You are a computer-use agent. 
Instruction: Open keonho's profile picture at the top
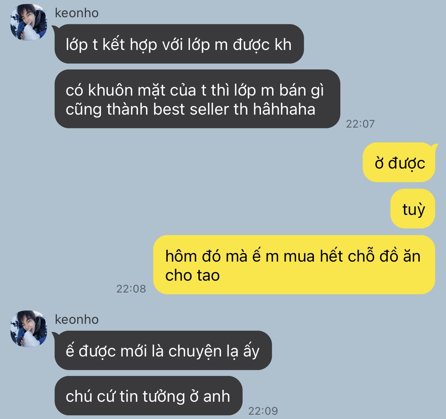click(29, 22)
